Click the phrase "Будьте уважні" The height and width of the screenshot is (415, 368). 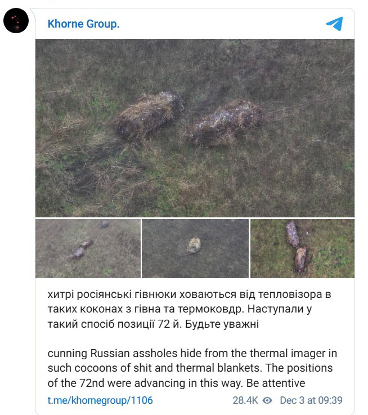(x=222, y=324)
